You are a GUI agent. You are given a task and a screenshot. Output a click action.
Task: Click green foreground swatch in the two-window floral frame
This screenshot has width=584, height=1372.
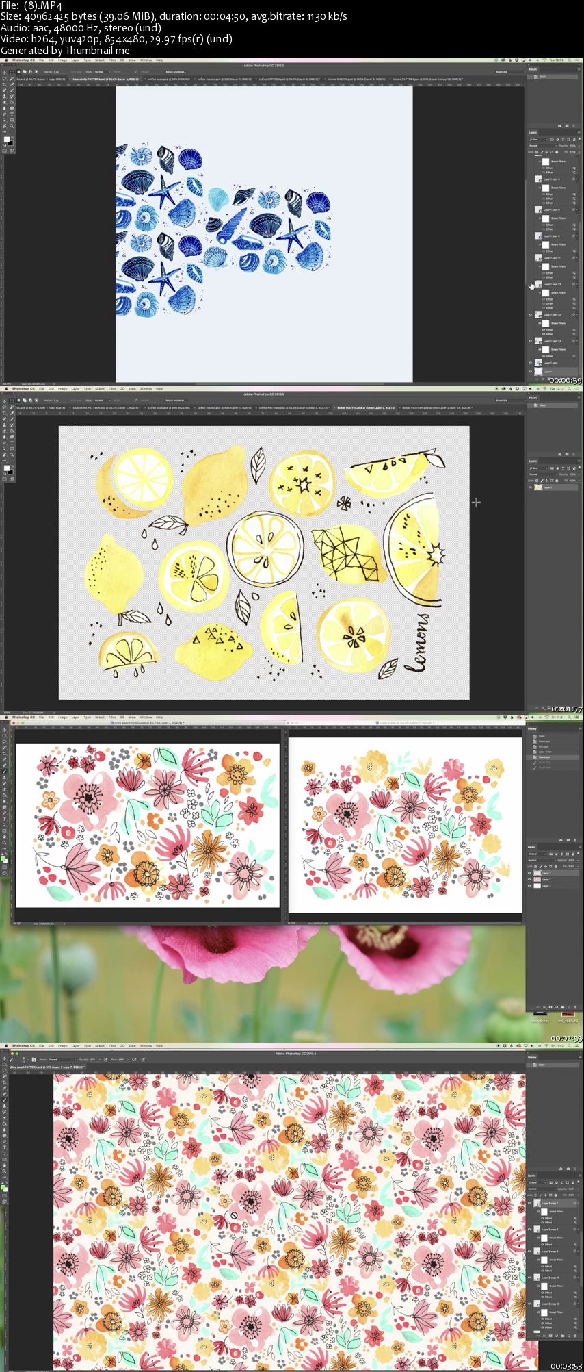pyautogui.click(x=3, y=859)
